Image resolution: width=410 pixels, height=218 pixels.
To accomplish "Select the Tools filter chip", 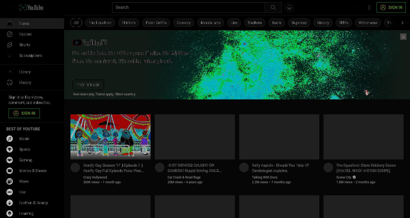I will (x=277, y=23).
